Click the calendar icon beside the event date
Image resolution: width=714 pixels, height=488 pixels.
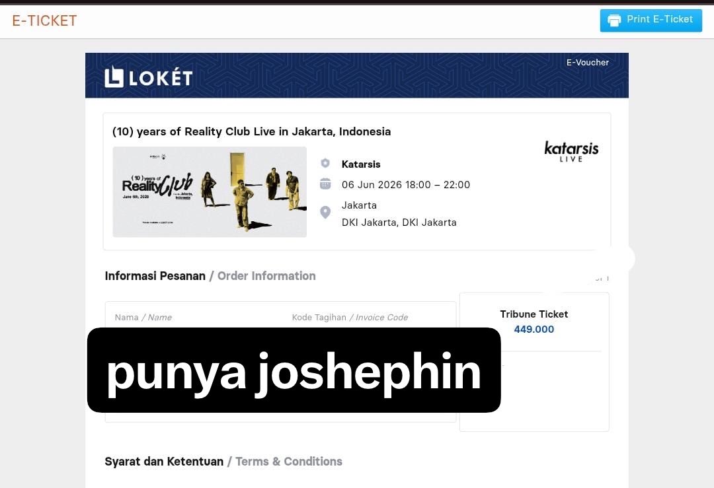pyautogui.click(x=325, y=184)
